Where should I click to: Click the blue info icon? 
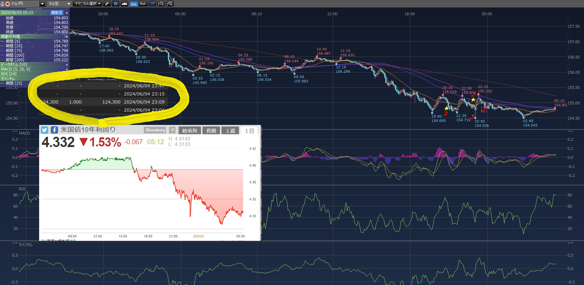point(116,4)
